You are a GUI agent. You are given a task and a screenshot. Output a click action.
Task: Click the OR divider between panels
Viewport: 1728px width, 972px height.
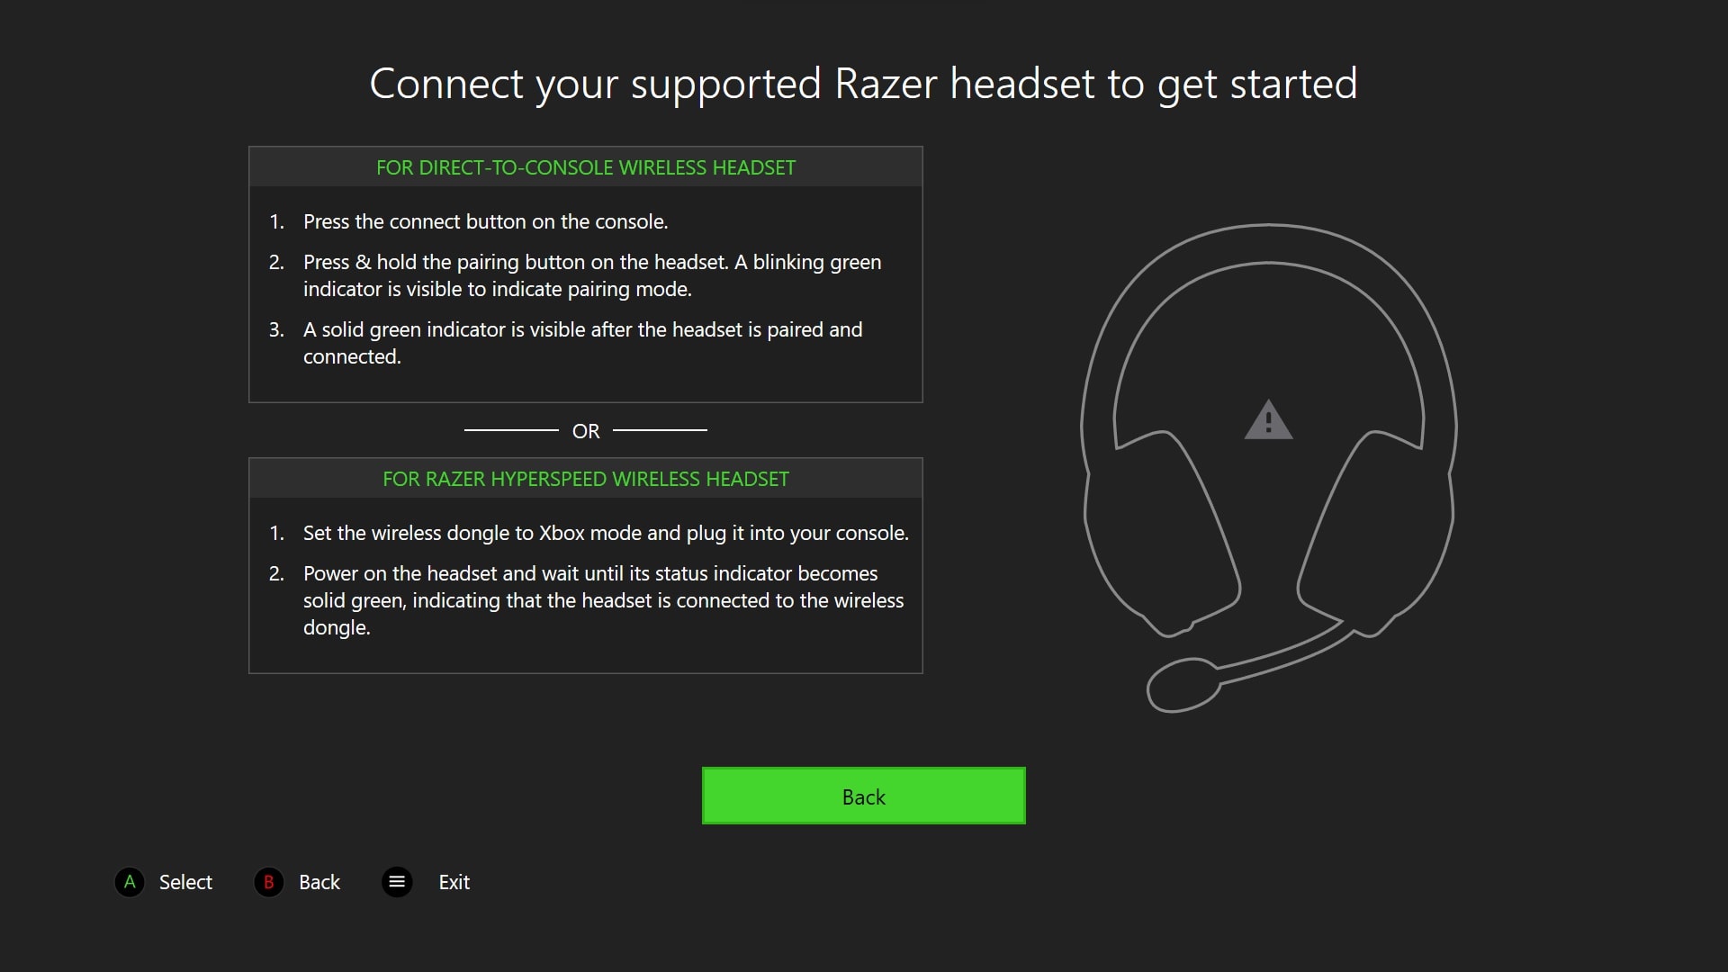(586, 431)
